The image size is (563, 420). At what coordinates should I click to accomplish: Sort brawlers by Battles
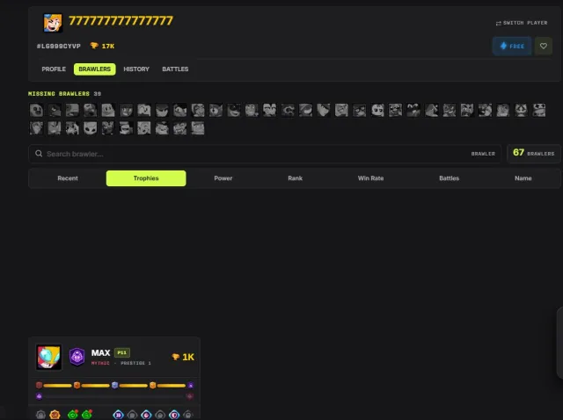click(x=450, y=178)
